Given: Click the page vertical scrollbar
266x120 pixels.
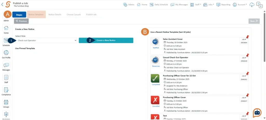Looking at the screenshot, I should (x=264, y=37).
